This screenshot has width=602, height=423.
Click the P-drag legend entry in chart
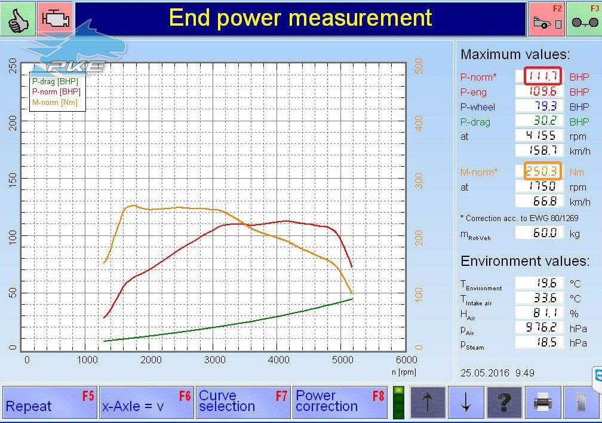[55, 81]
